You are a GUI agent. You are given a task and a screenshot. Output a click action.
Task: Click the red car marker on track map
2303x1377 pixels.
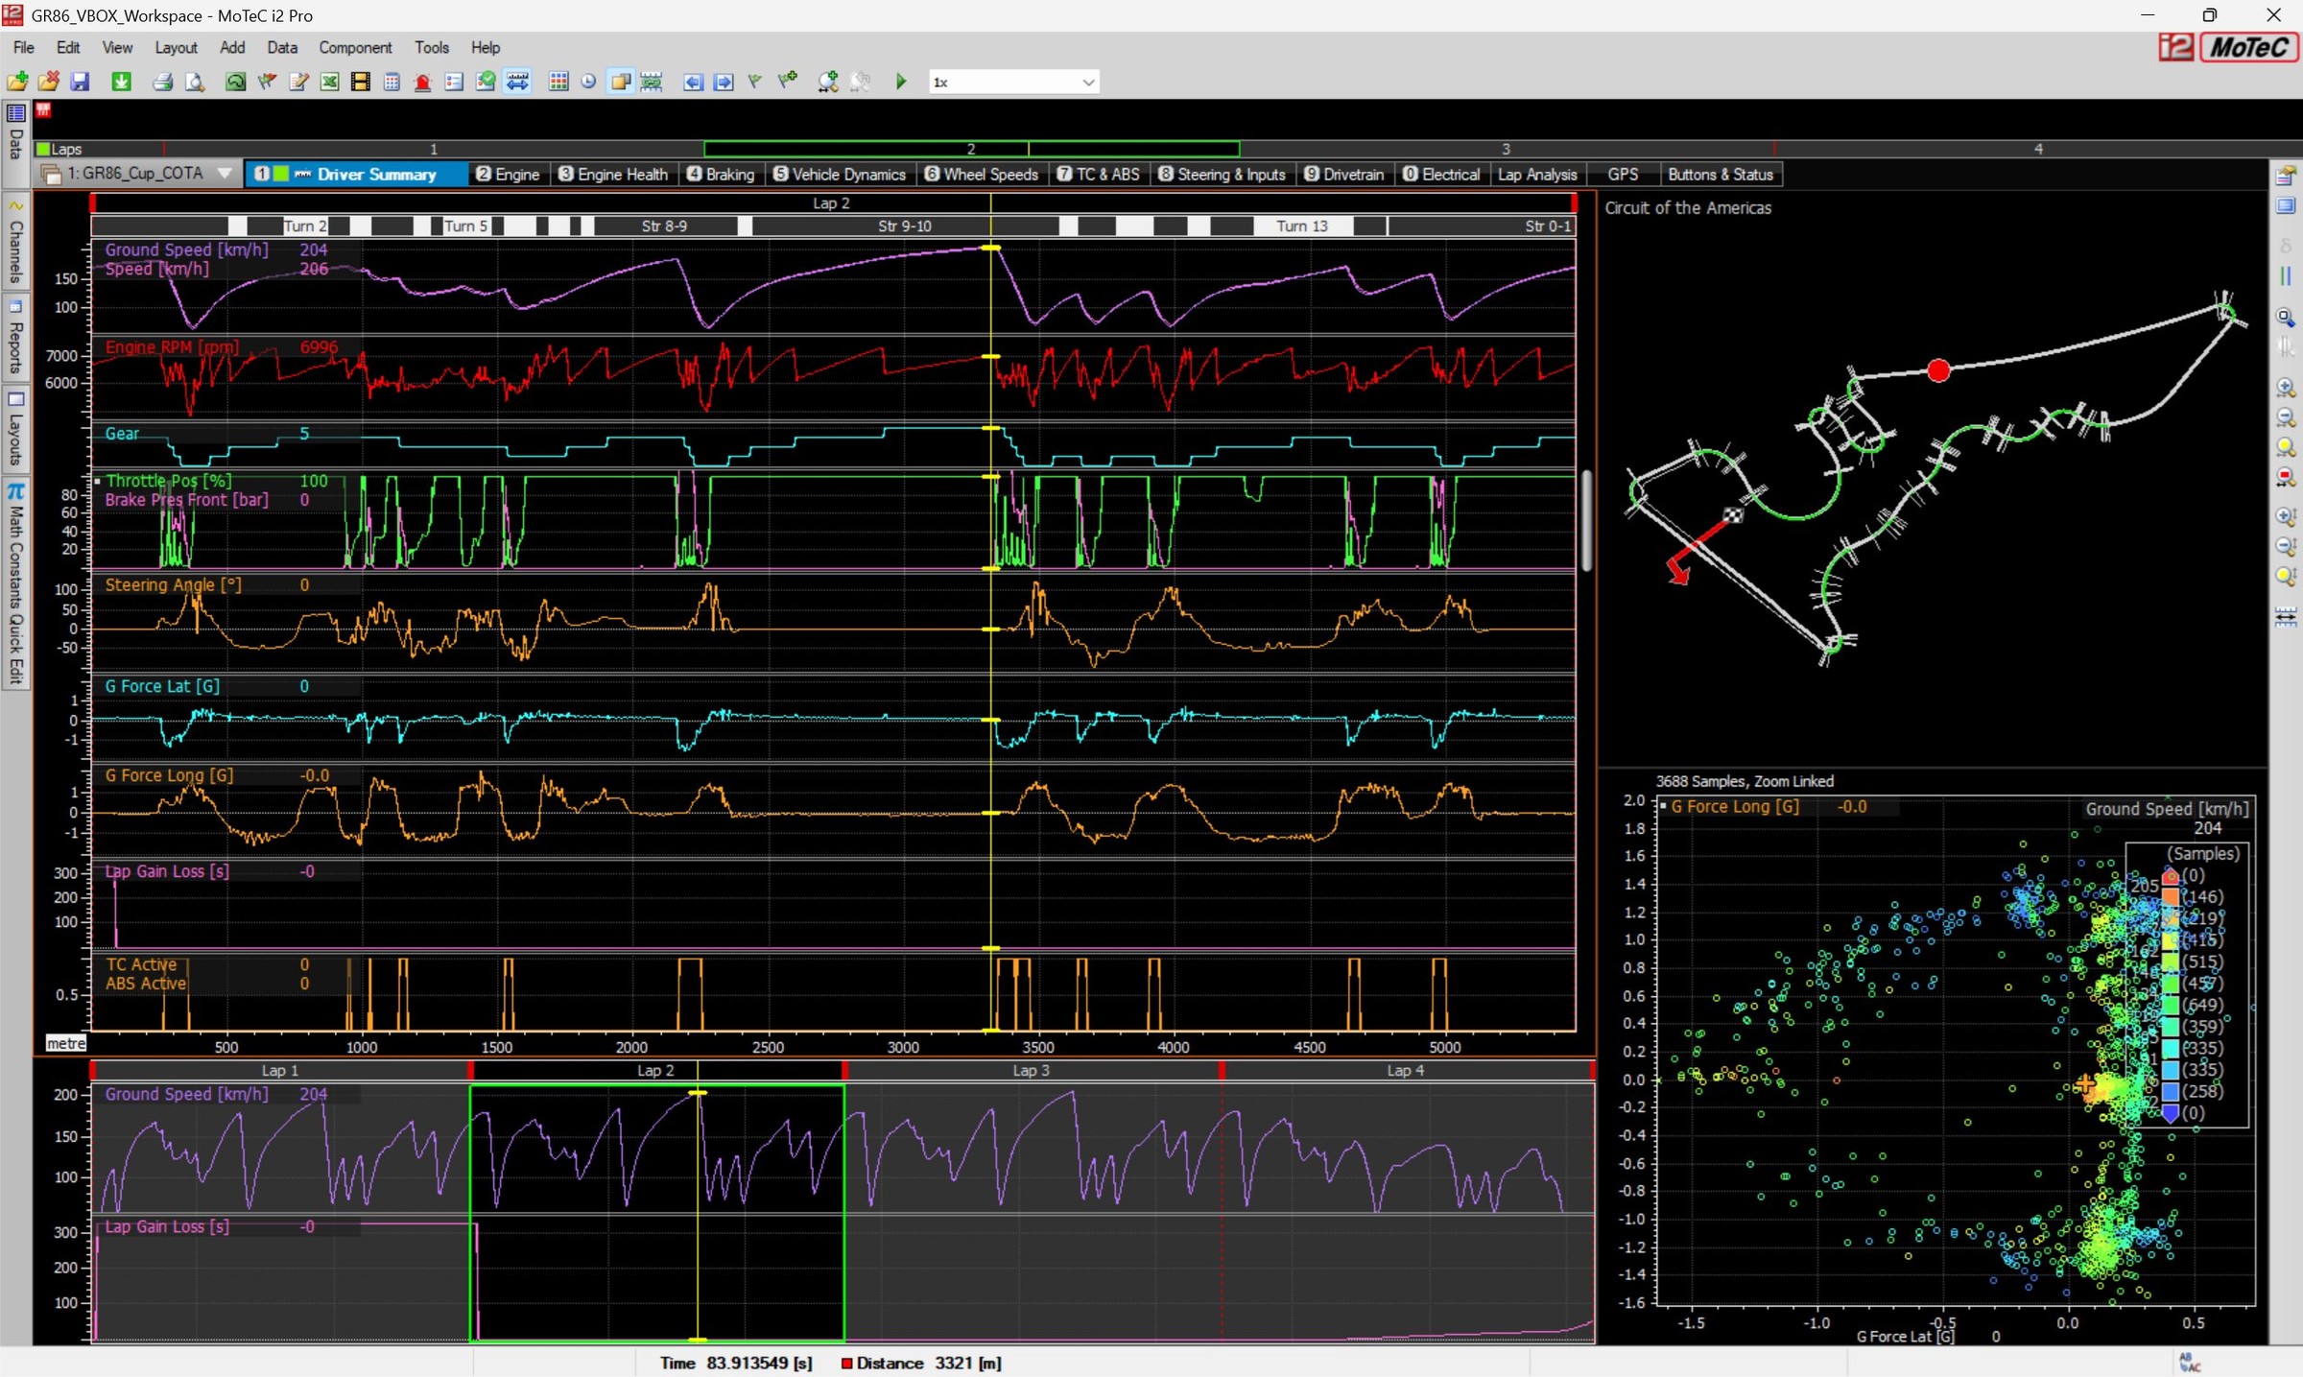pos(1938,370)
